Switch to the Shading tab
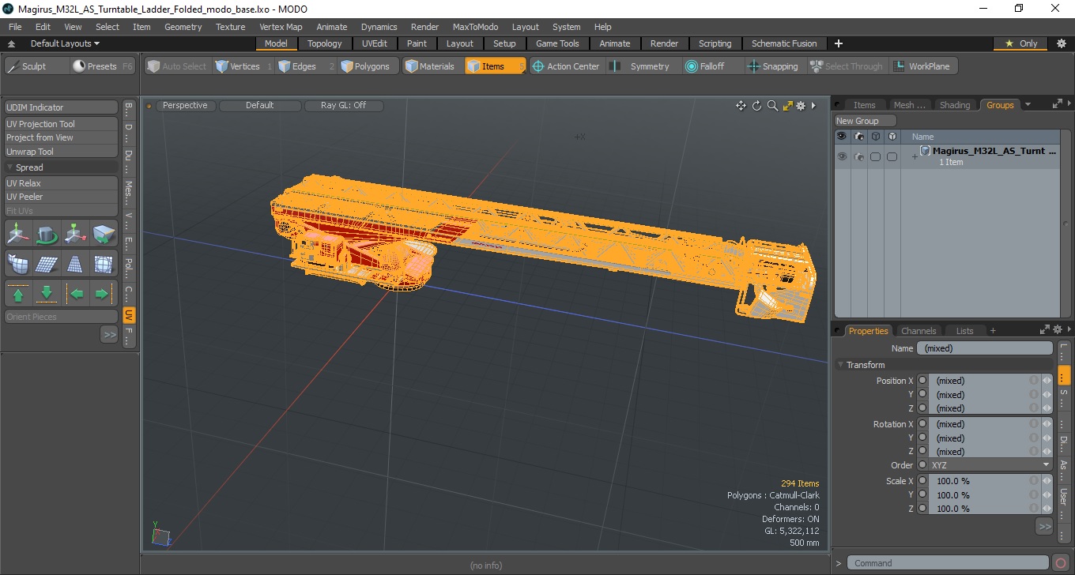The image size is (1075, 575). tap(955, 105)
